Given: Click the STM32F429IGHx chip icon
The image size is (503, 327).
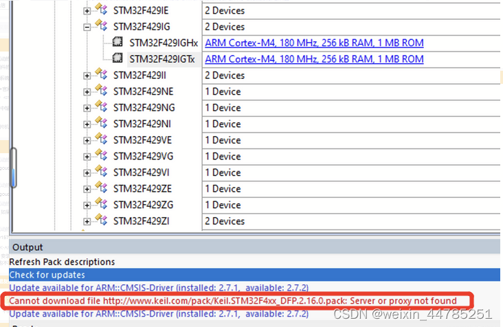Looking at the screenshot, I should click(x=118, y=41).
